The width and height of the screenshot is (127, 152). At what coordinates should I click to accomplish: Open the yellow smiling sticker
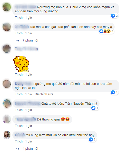pyautogui.click(x=21, y=64)
